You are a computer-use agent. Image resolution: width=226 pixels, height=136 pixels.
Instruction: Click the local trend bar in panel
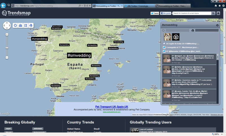(177, 30)
